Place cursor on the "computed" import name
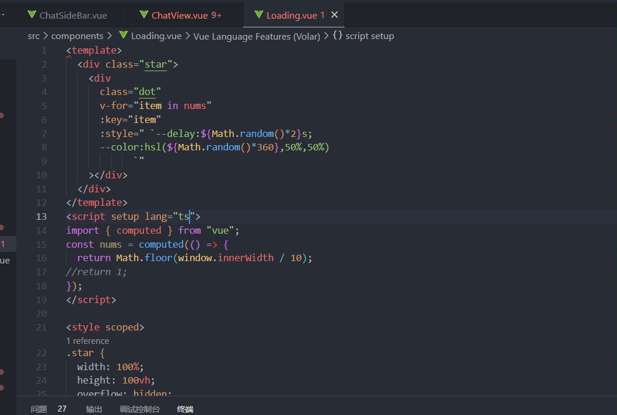 138,230
